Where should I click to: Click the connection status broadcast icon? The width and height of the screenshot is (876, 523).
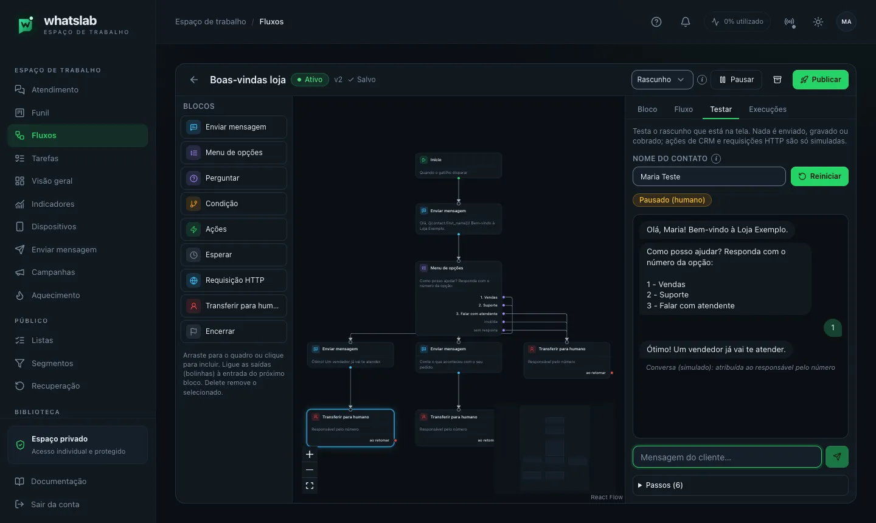(x=790, y=22)
